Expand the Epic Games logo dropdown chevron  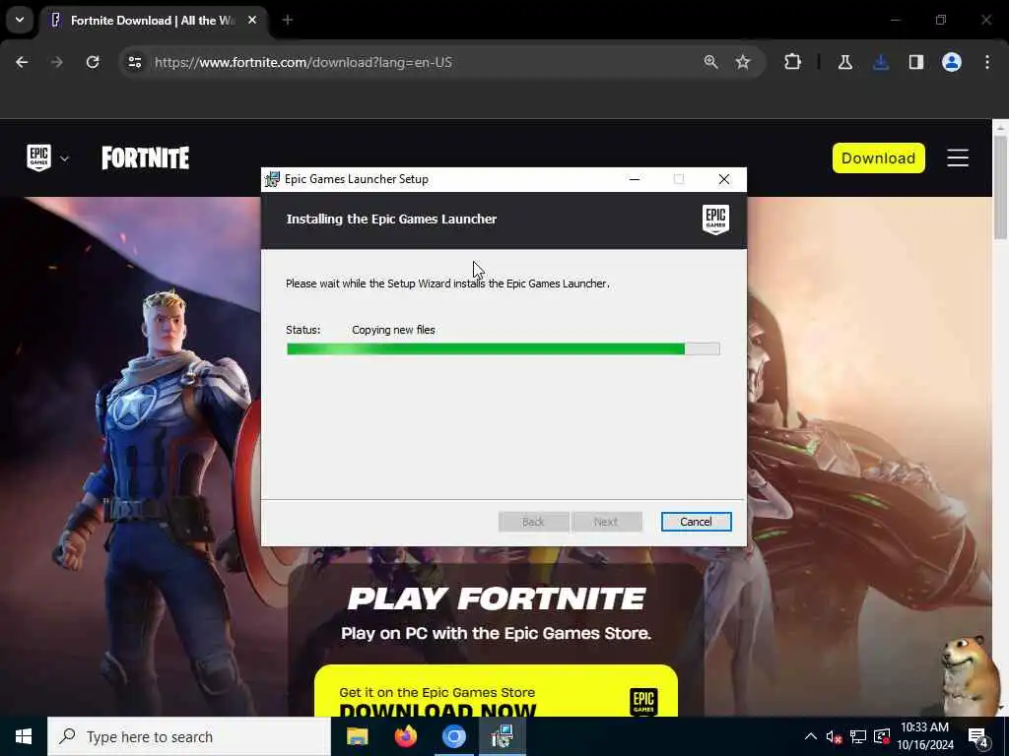pos(64,158)
